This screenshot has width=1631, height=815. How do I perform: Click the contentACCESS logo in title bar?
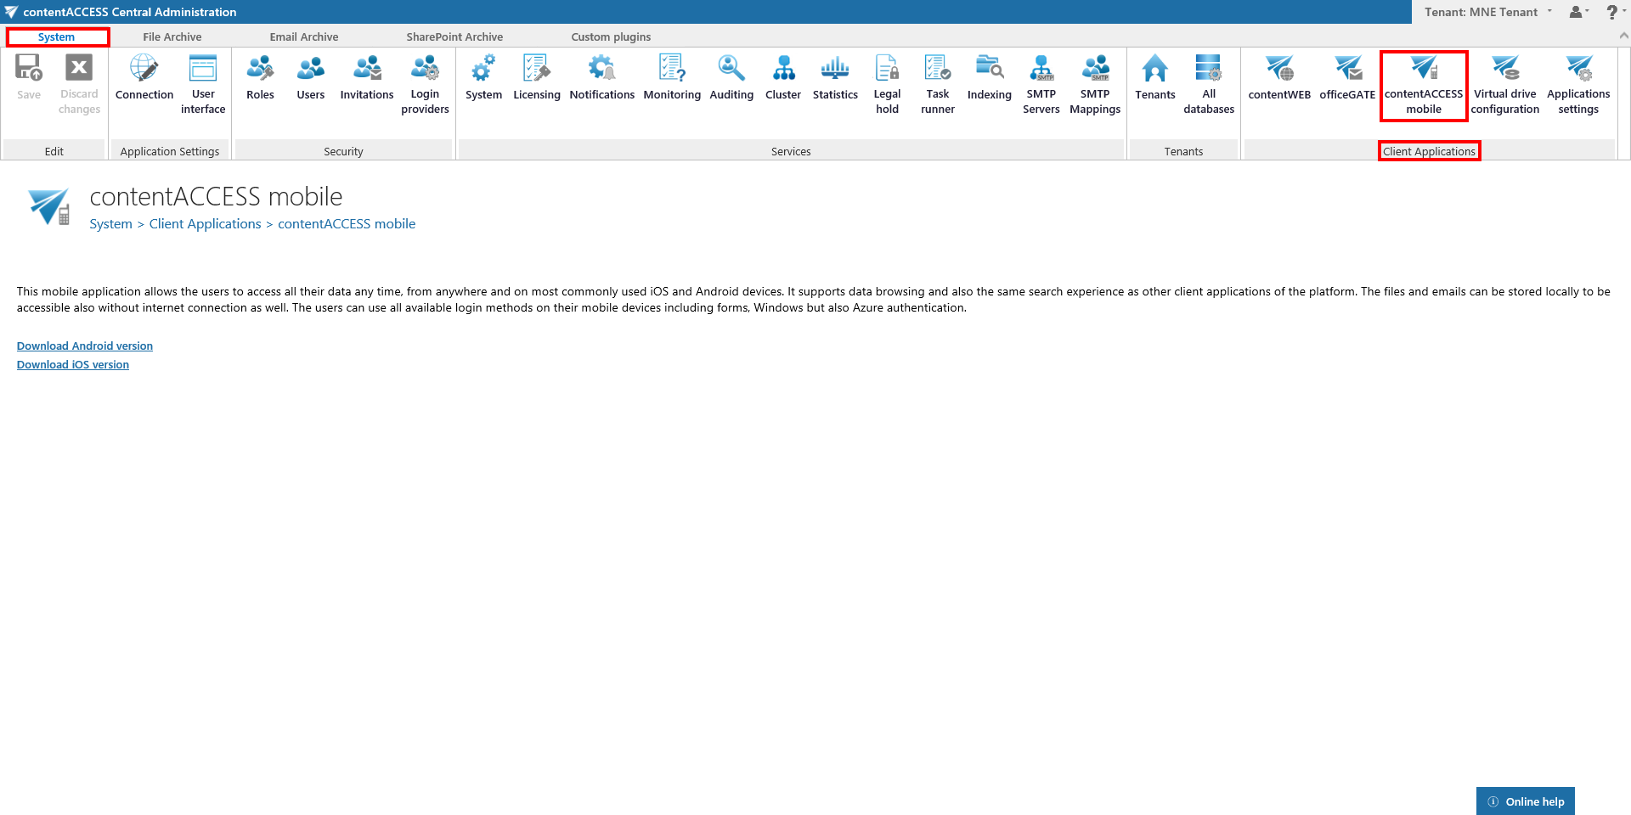(10, 12)
